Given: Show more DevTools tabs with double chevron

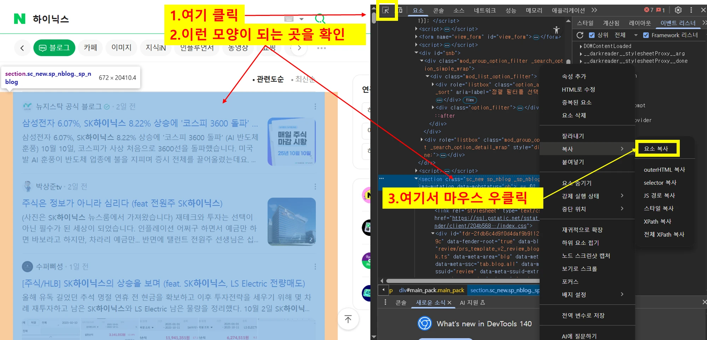Looking at the screenshot, I should pyautogui.click(x=594, y=10).
